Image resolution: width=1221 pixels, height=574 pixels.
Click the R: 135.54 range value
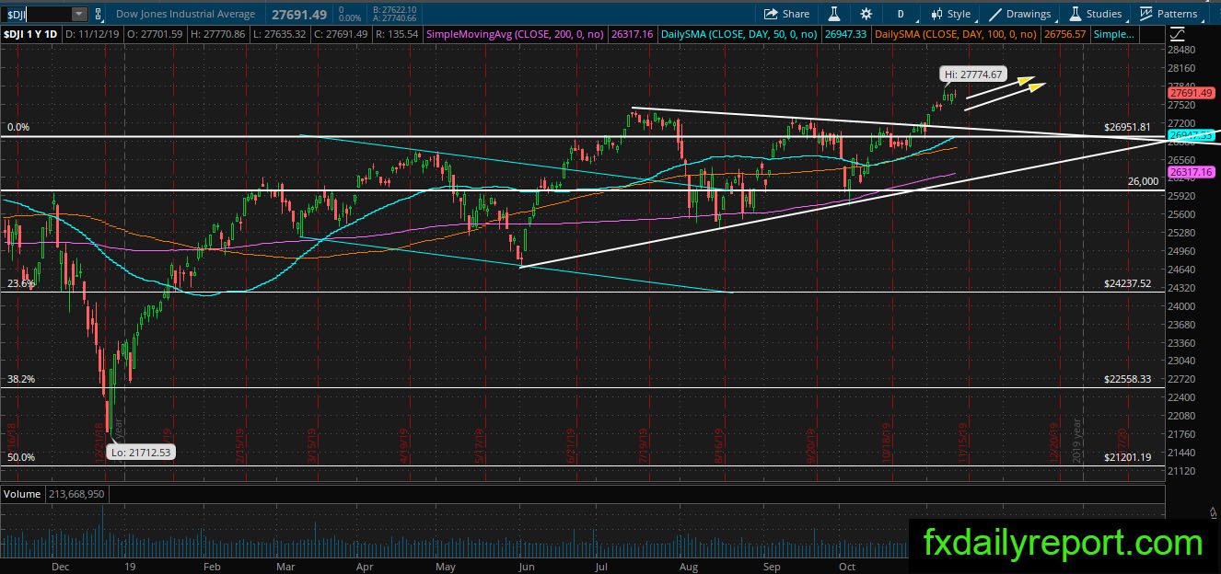coord(399,34)
